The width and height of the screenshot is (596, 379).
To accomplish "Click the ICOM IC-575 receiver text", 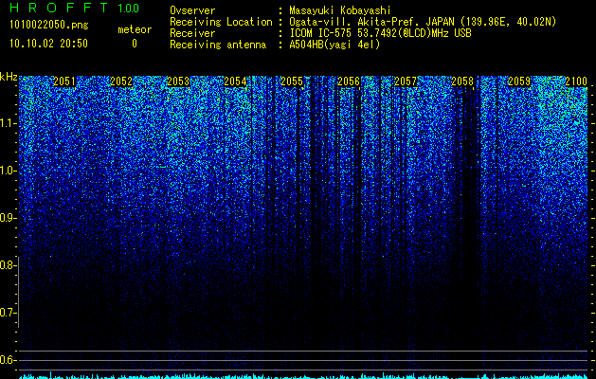I will [x=380, y=33].
